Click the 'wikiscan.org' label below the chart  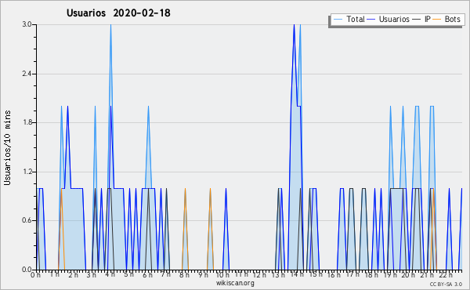point(235,283)
